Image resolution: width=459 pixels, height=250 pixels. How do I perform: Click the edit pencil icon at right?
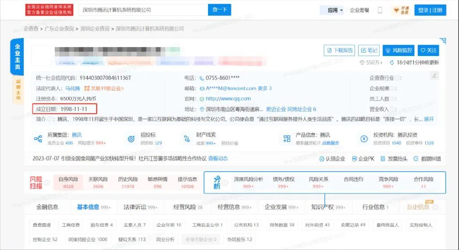[434, 76]
